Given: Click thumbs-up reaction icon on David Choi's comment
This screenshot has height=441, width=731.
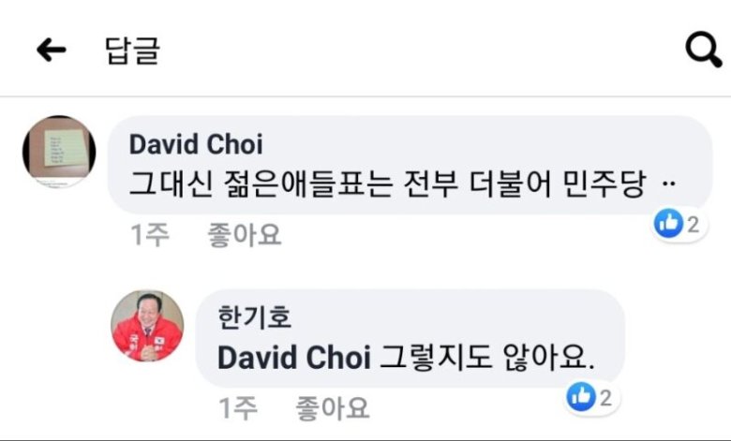Looking at the screenshot, I should click(x=668, y=224).
